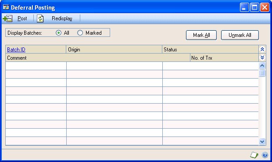Click the Unmark All button
The width and height of the screenshot is (272, 162).
coord(240,35)
